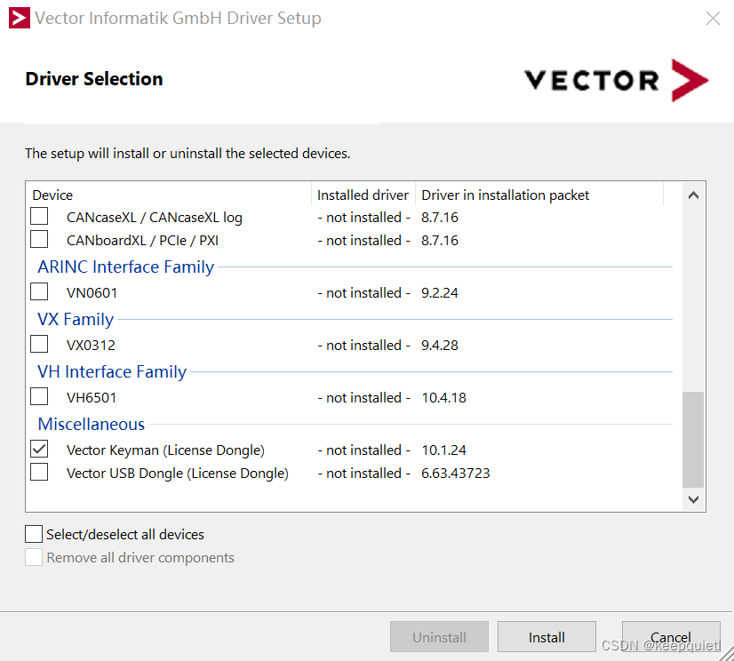The height and width of the screenshot is (661, 734).
Task: Click the device list scrollbar thumb
Action: 693,440
